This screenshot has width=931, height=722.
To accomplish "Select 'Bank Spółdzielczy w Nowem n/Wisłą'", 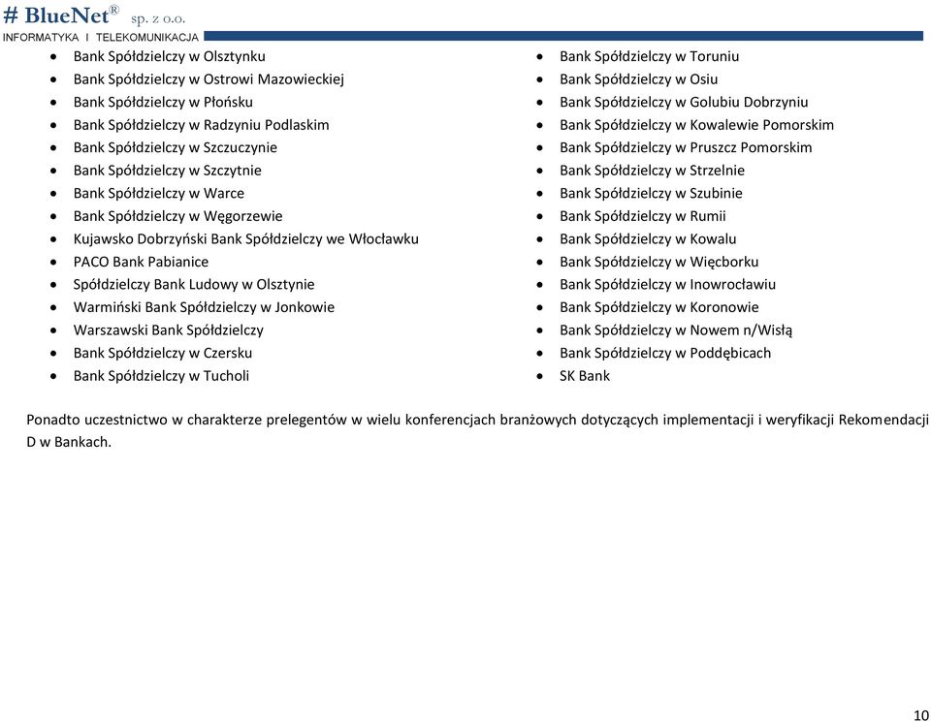I will tap(676, 330).
